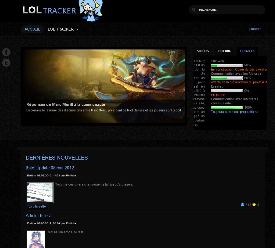Click author Philidia on 08/05/2012 article
This screenshot has height=248, width=275.
[71, 176]
